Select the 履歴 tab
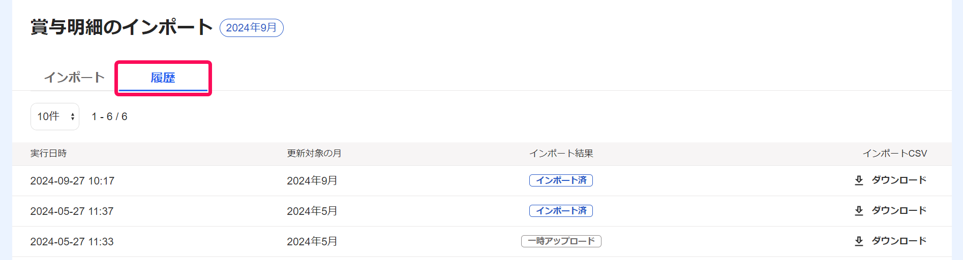Image resolution: width=963 pixels, height=260 pixels. (163, 78)
